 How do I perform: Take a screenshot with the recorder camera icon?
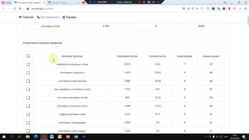click(x=149, y=2)
